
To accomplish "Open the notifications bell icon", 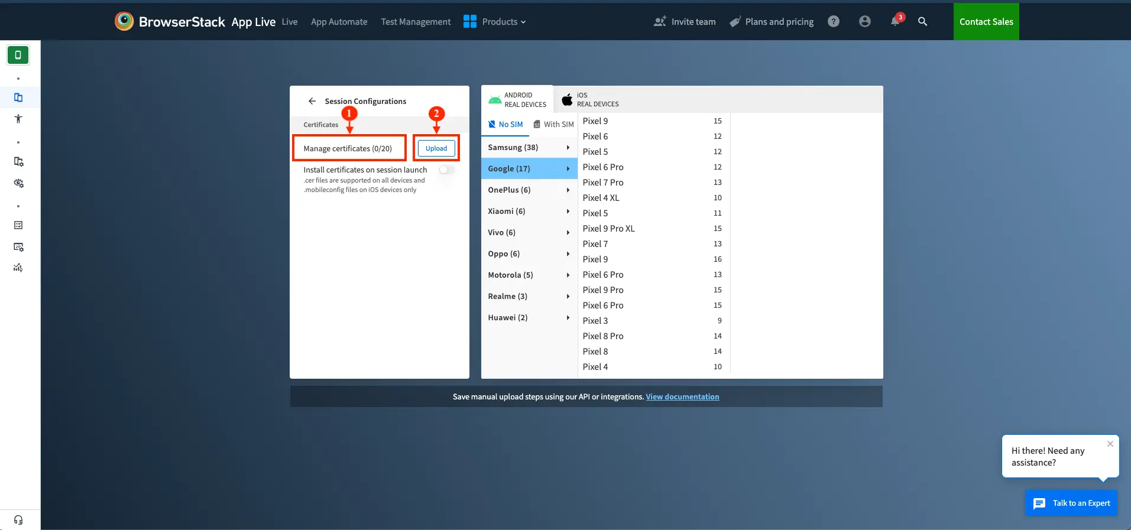I will (895, 22).
